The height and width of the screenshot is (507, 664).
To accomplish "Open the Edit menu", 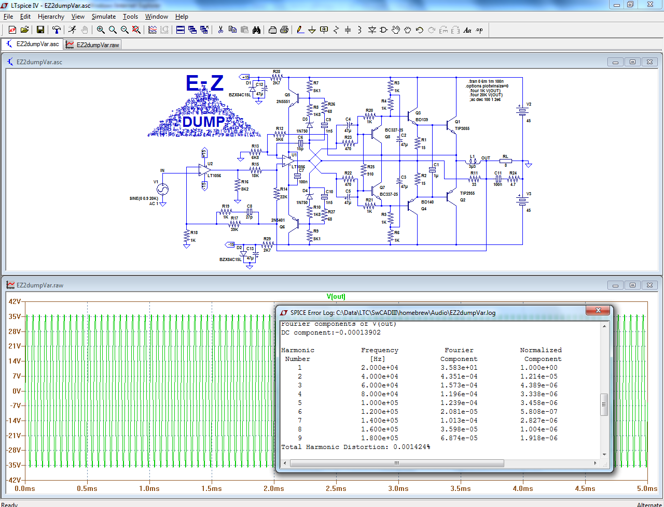I will tap(25, 17).
